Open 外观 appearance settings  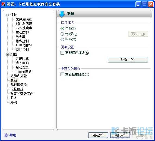coord(14,102)
